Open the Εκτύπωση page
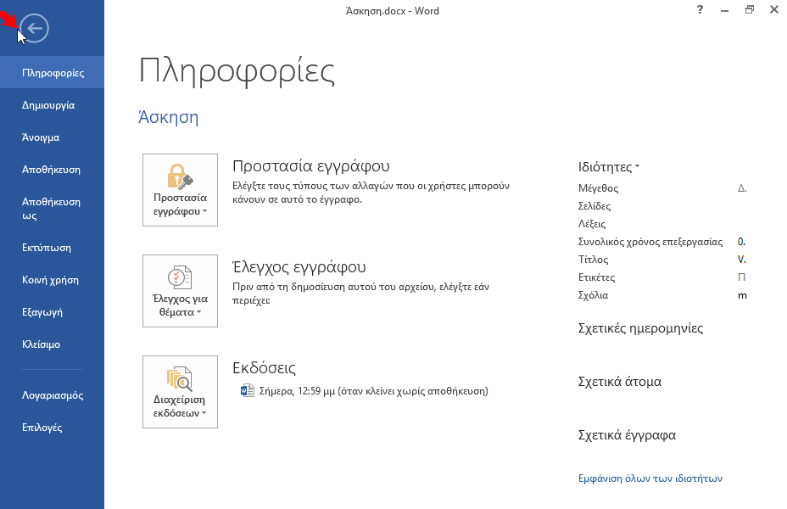The height and width of the screenshot is (509, 787). point(53,248)
